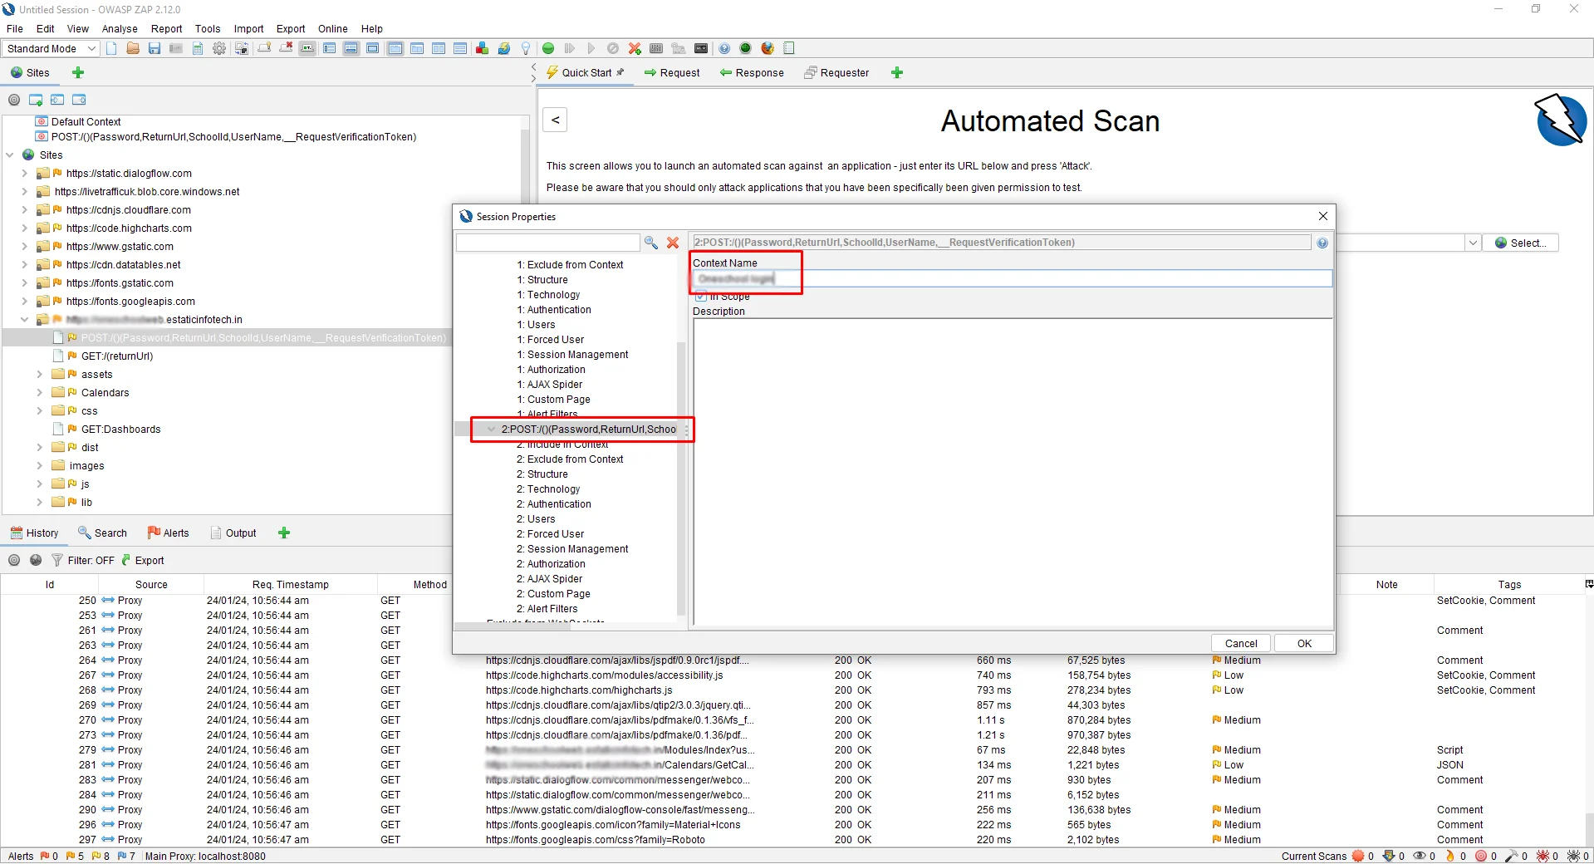Open the Analyse menu

120,28
